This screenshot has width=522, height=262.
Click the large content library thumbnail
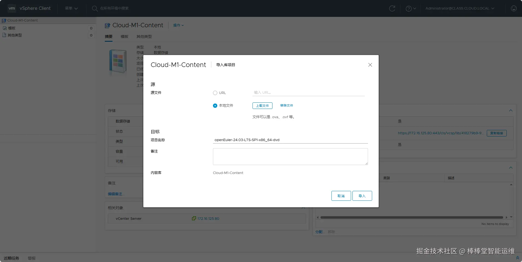[x=118, y=61]
